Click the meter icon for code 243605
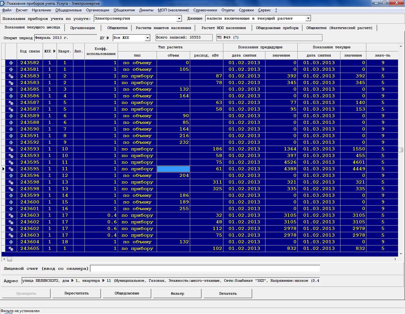Screen dimensions: 405x314 click(11, 249)
